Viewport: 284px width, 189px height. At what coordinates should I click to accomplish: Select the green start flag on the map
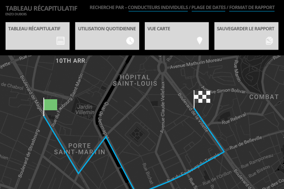(50, 105)
